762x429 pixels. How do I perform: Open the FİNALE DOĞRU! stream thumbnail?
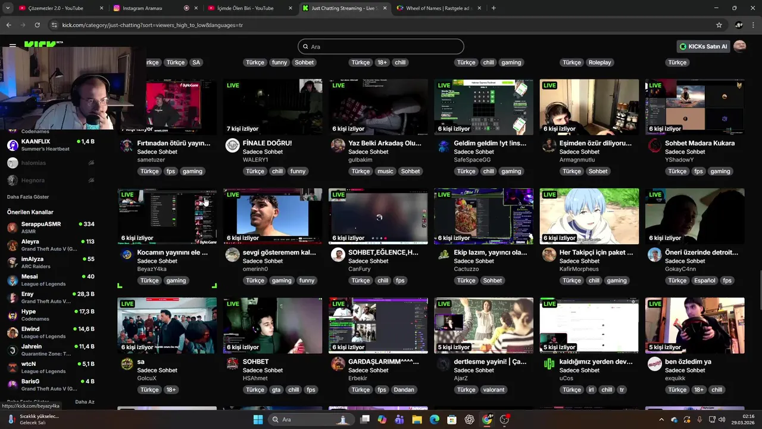pos(273,107)
